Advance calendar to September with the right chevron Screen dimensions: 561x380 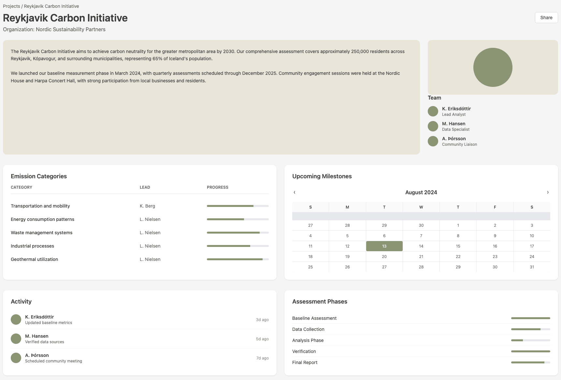[x=547, y=192]
